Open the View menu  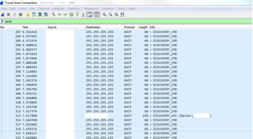(23, 9)
